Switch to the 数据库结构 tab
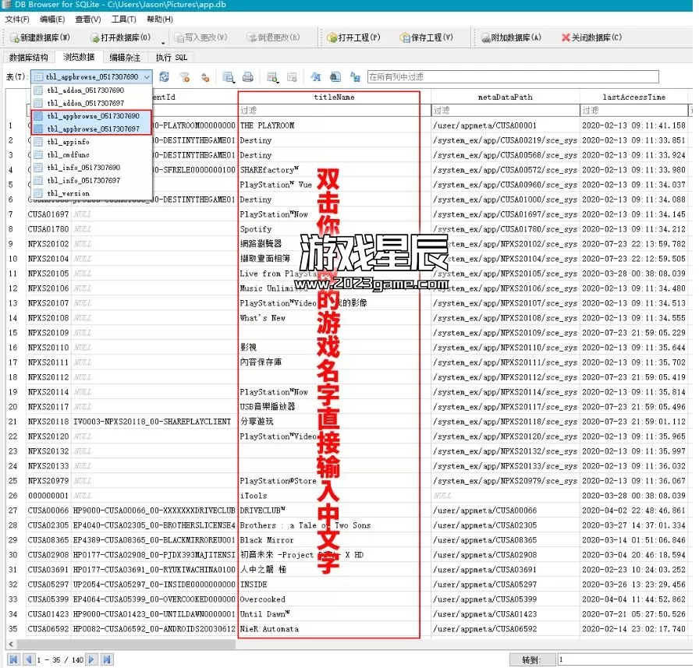699x668 pixels. [x=29, y=57]
